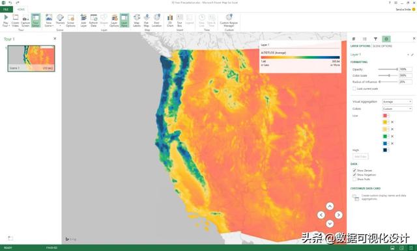Screen dimensions: 417x251
Task: Click the map pan up arrow button
Action: 330,206
